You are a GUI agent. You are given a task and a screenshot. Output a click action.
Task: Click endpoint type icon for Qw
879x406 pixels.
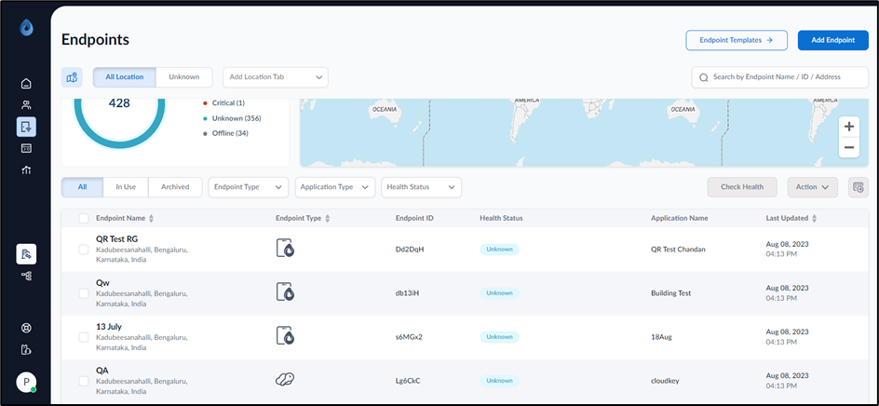click(x=285, y=292)
